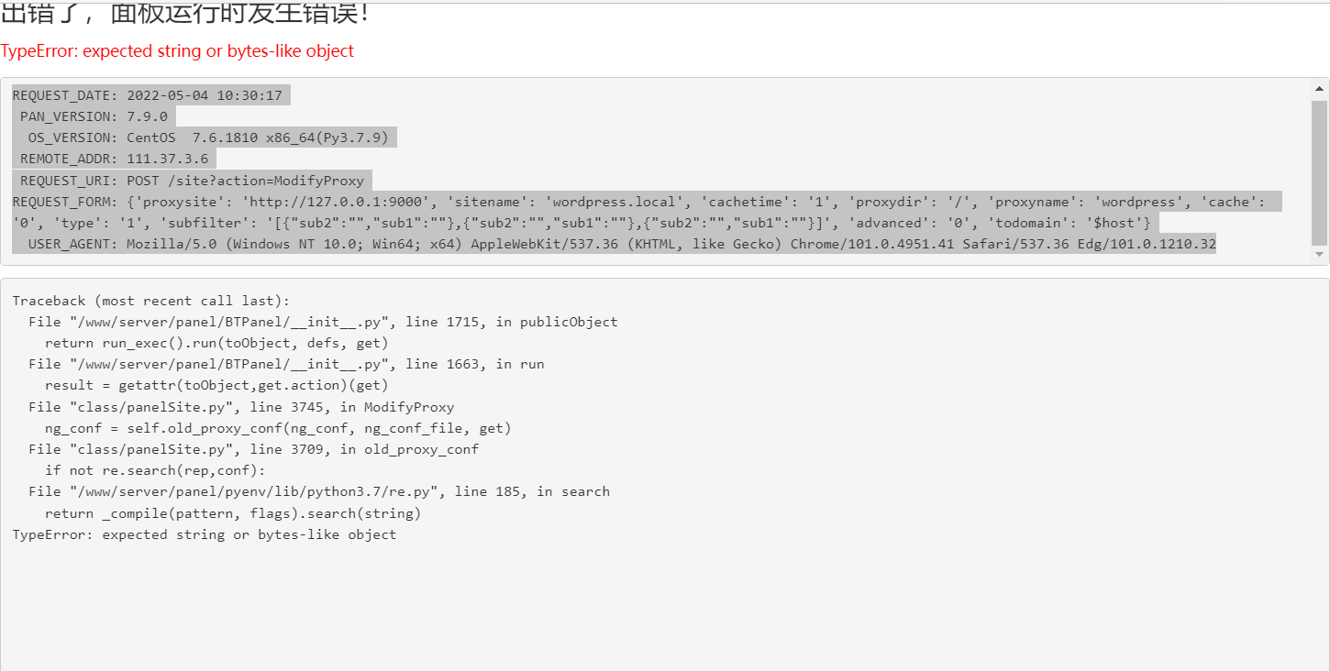
Task: Click the python3.7/re.py line 185 entry
Action: pos(319,491)
